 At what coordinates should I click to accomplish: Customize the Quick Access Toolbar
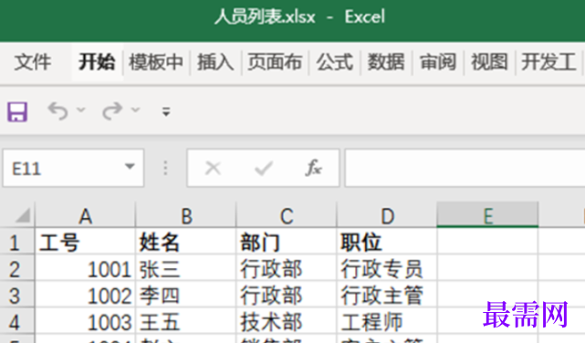pyautogui.click(x=166, y=111)
